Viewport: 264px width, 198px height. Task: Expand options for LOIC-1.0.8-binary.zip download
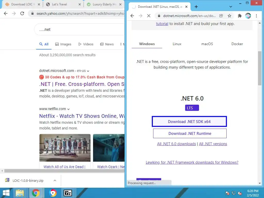[x=55, y=180]
